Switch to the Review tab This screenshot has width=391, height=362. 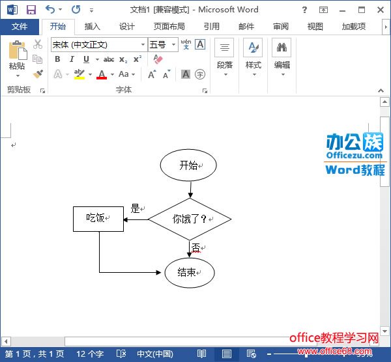[x=280, y=27]
